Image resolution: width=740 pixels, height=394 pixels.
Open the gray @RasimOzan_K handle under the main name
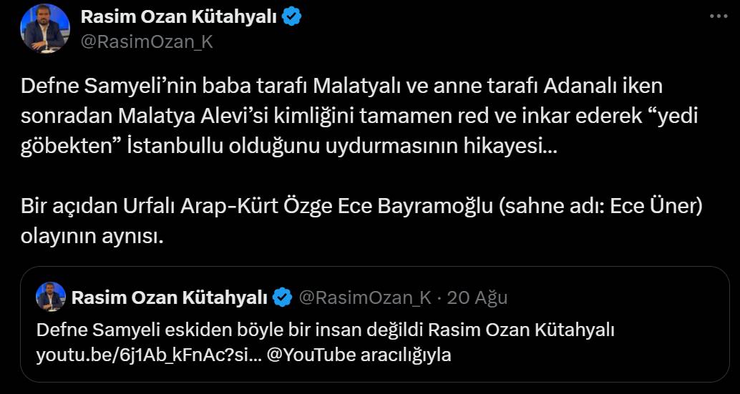147,42
